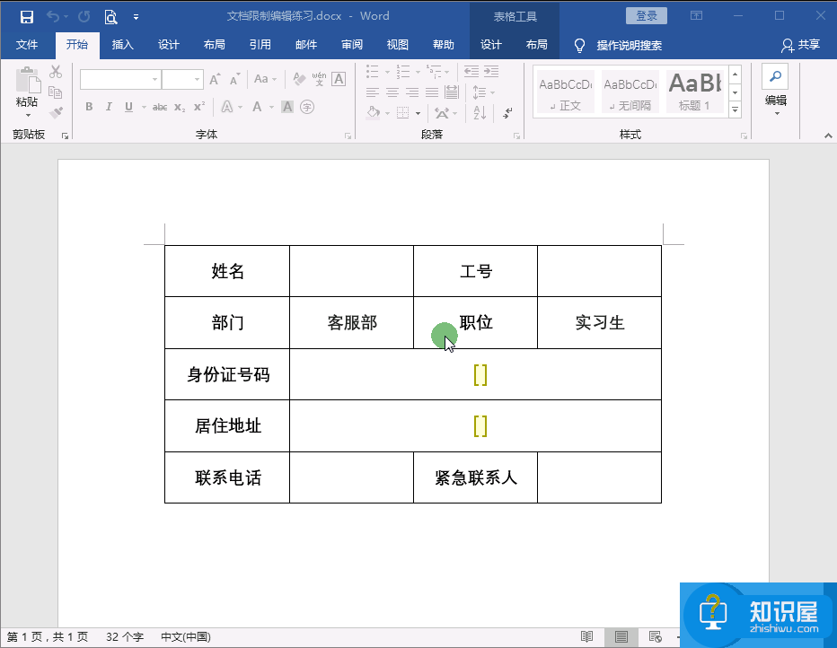Viewport: 837px width, 648px height.
Task: Apply the 无间隔 style
Action: tap(630, 92)
